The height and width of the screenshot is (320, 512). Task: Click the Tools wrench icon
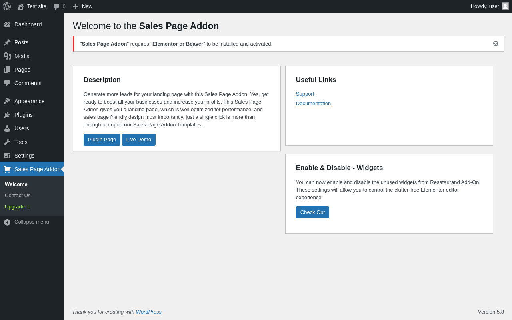tap(7, 142)
